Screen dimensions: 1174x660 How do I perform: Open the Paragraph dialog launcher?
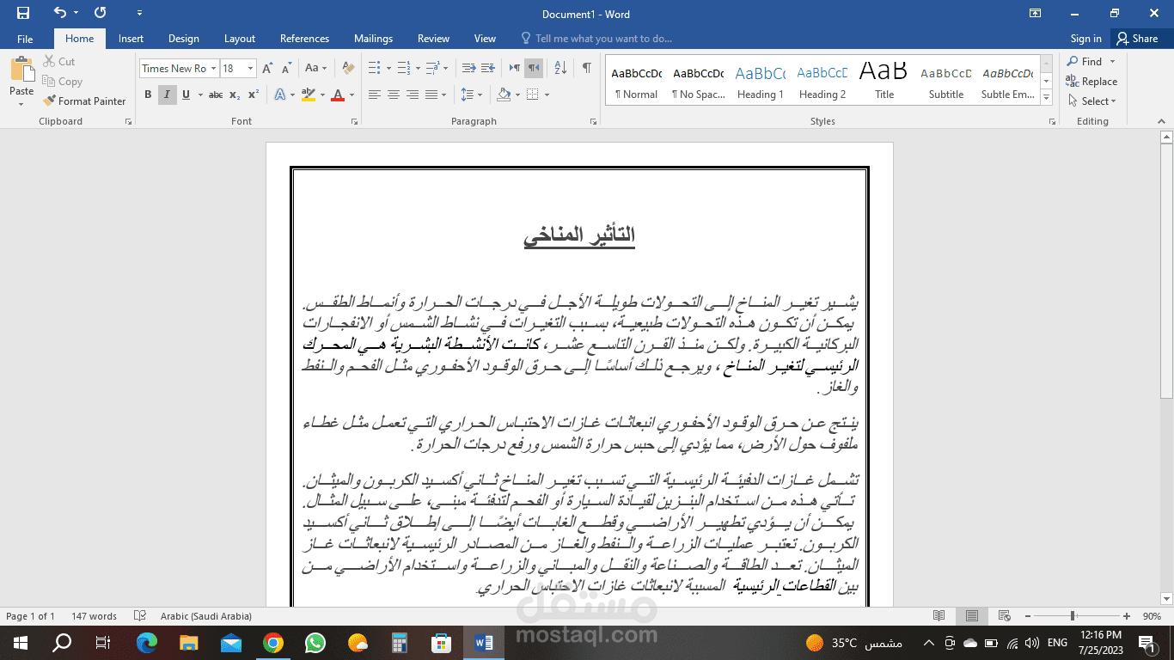(x=594, y=122)
